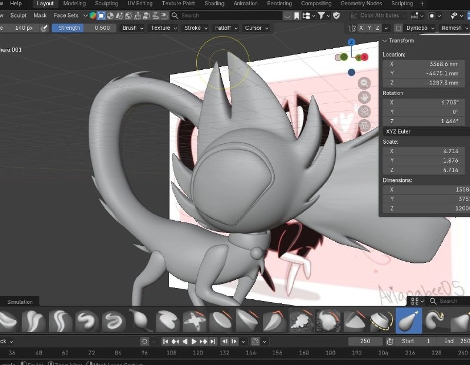Toggle X axis symmetry button
Image resolution: width=470 pixels, height=365 pixels.
[x=361, y=28]
